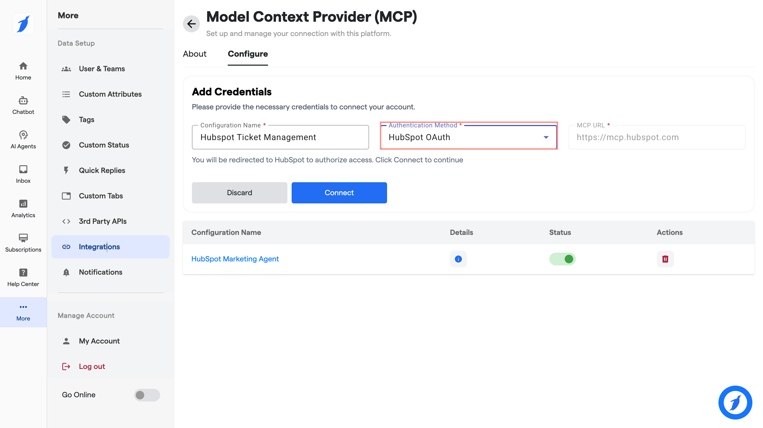
Task: Switch to the About tab
Action: pos(195,54)
